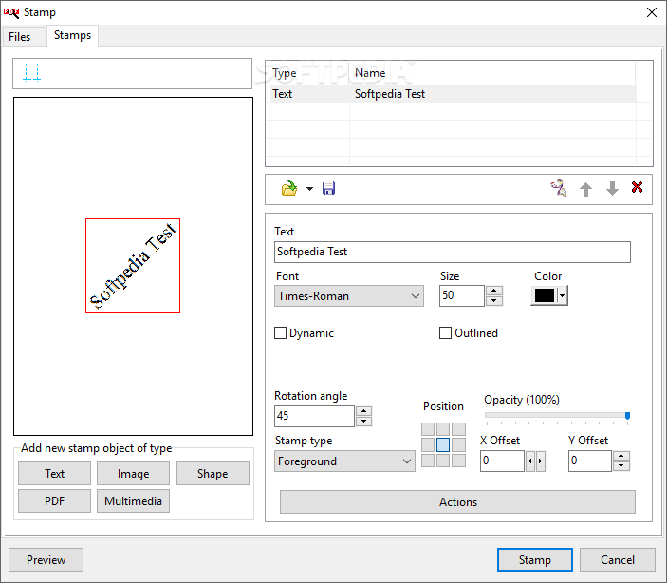Viewport: 667px width, 583px height.
Task: Add new Shape stamp object
Action: tap(213, 474)
